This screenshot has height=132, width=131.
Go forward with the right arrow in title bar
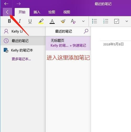(19, 4)
